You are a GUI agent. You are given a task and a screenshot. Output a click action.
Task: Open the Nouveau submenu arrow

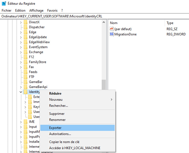click(112, 100)
